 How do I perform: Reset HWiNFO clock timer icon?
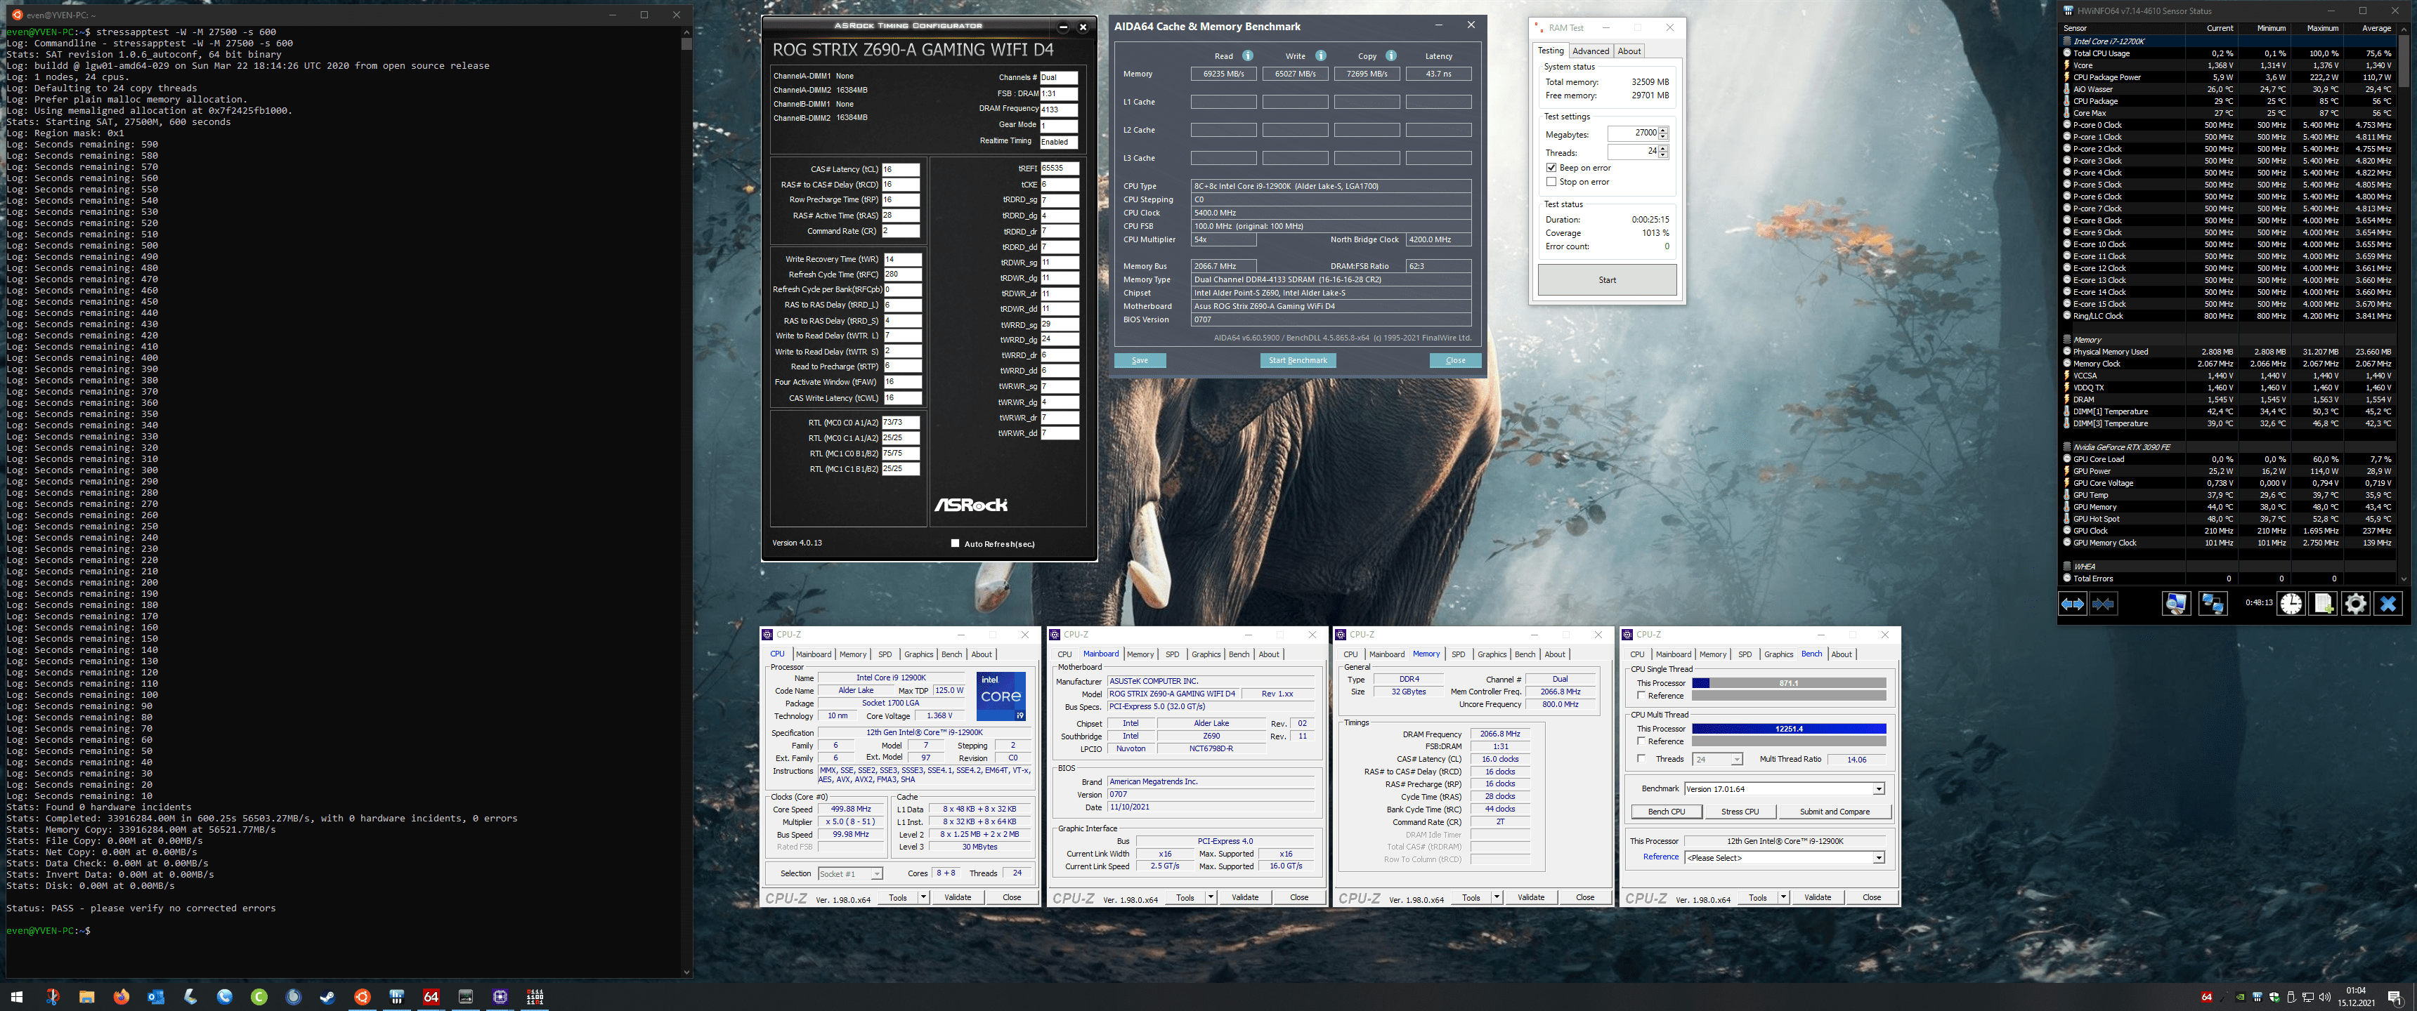click(2291, 603)
